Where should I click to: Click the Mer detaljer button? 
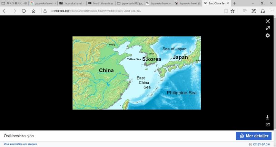[x=254, y=136]
